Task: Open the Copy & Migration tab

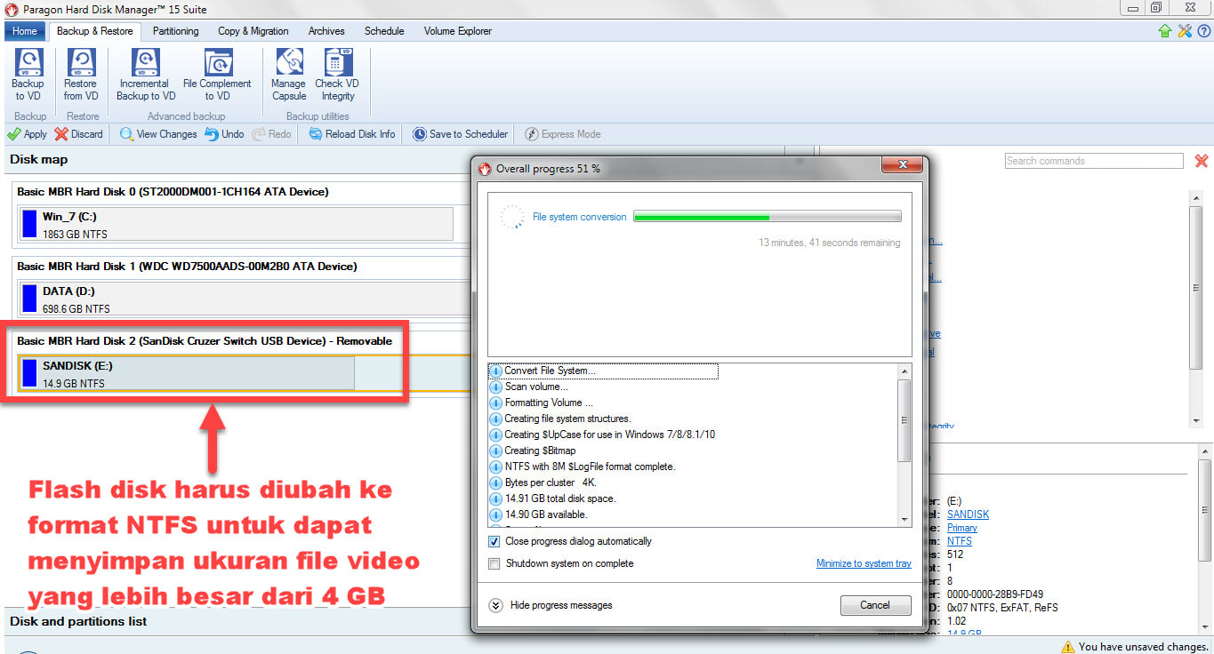Action: tap(253, 31)
